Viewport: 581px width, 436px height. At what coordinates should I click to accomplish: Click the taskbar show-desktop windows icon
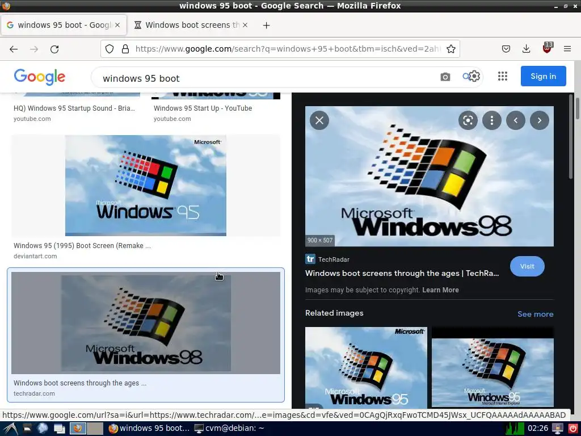[59, 429]
